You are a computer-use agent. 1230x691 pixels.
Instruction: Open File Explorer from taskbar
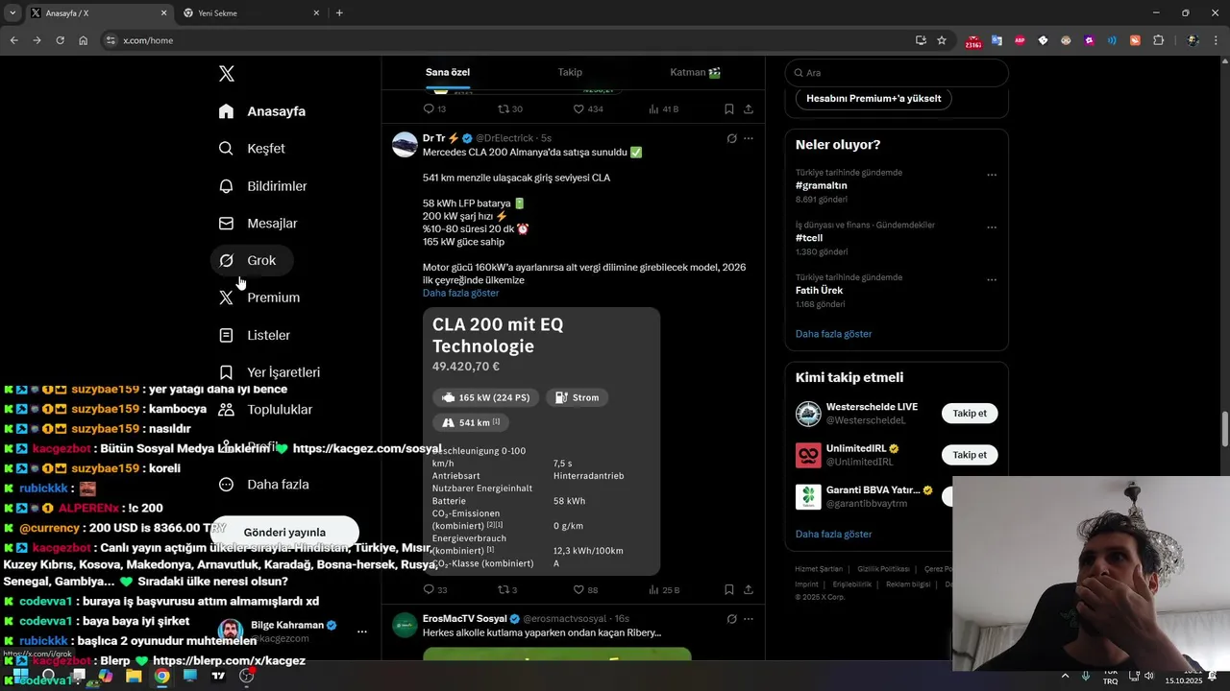tap(134, 677)
